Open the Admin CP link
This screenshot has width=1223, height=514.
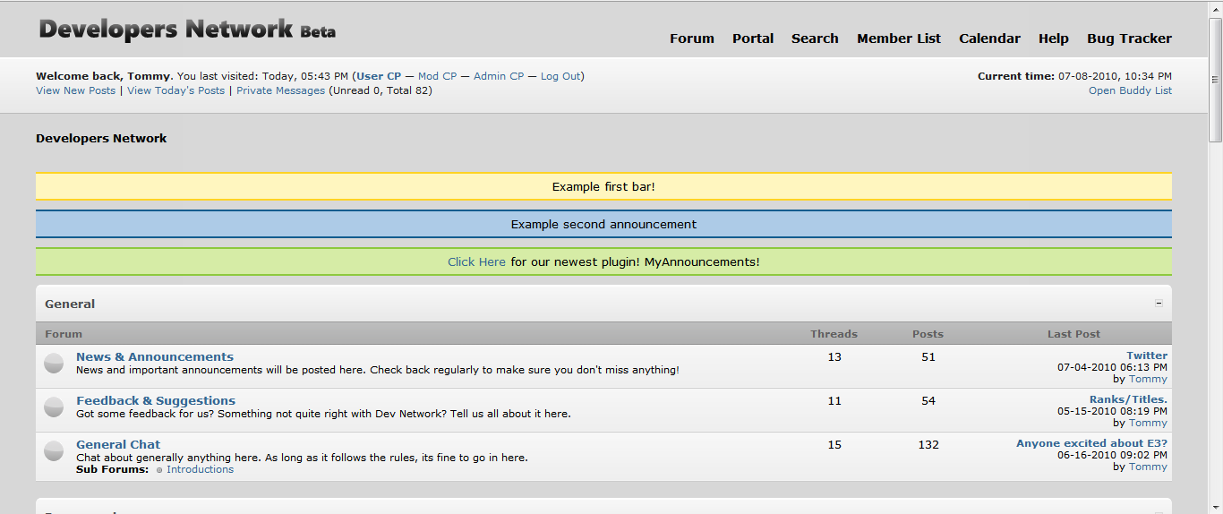click(499, 76)
